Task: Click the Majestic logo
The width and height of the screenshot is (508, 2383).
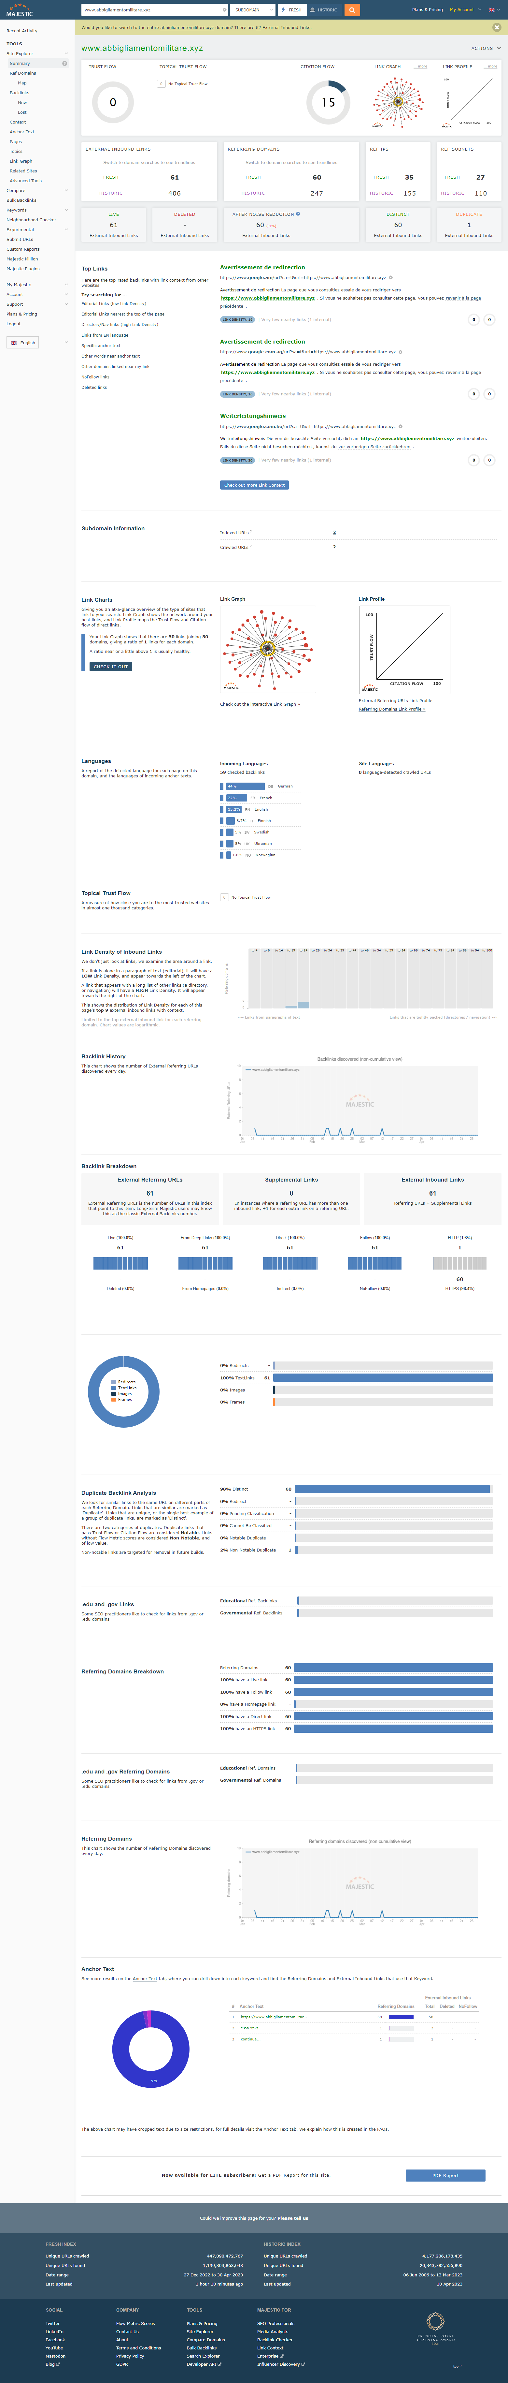Action: [x=20, y=11]
